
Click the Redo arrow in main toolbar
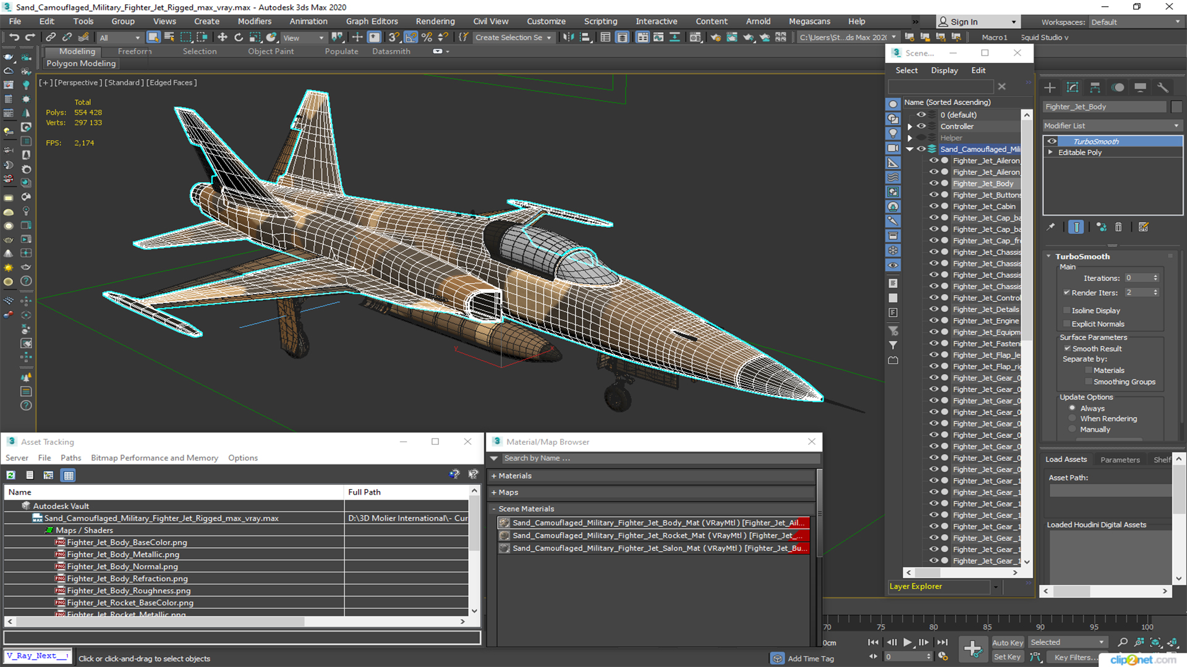30,38
